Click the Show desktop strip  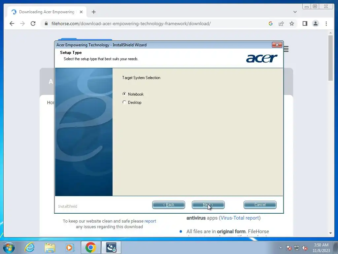(x=336, y=247)
